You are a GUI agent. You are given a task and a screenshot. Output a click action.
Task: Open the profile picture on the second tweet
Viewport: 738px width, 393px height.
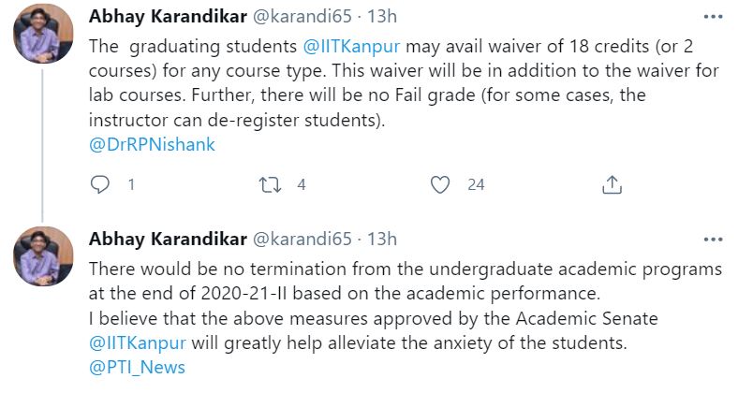[x=43, y=255]
